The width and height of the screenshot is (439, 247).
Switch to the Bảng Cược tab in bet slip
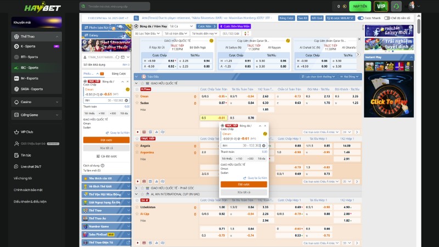(x=119, y=74)
